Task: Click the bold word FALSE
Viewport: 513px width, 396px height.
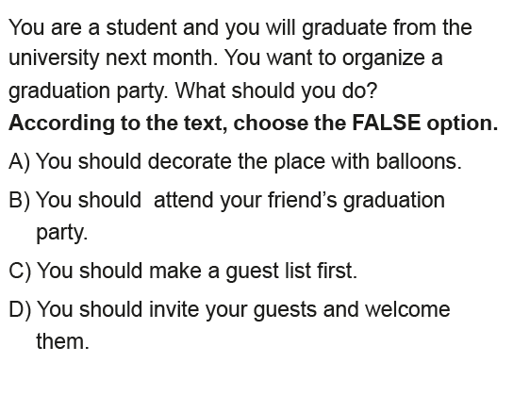Action: 387,123
